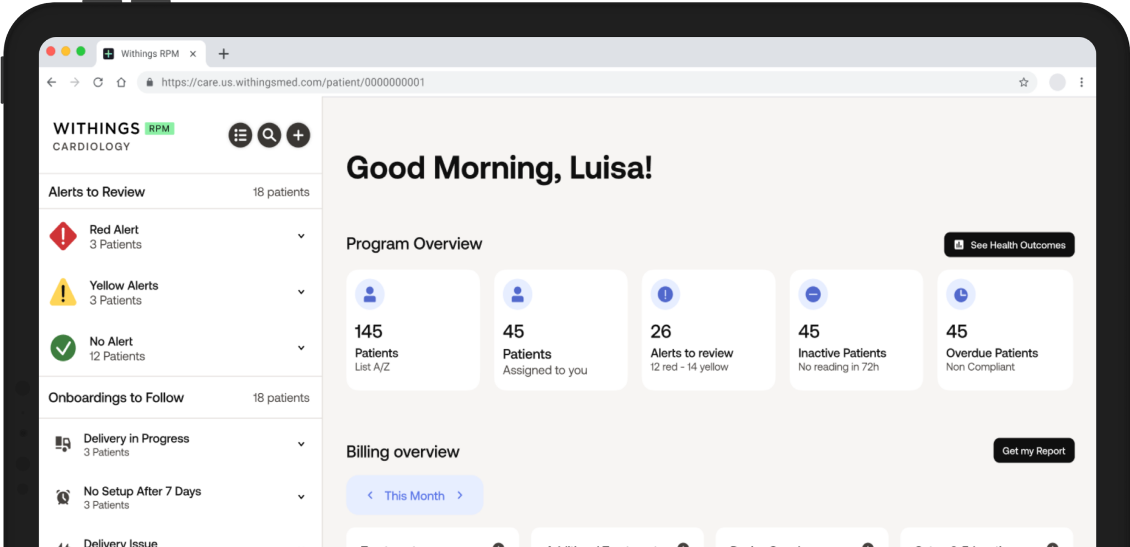Image resolution: width=1130 pixels, height=547 pixels.
Task: Click the Yellow Alerts triangle icon
Action: [63, 292]
